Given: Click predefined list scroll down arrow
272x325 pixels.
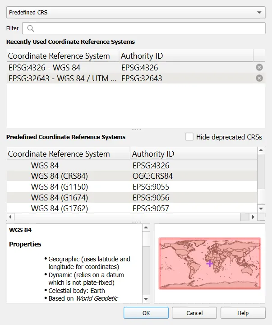Looking at the screenshot, I should pos(261,209).
